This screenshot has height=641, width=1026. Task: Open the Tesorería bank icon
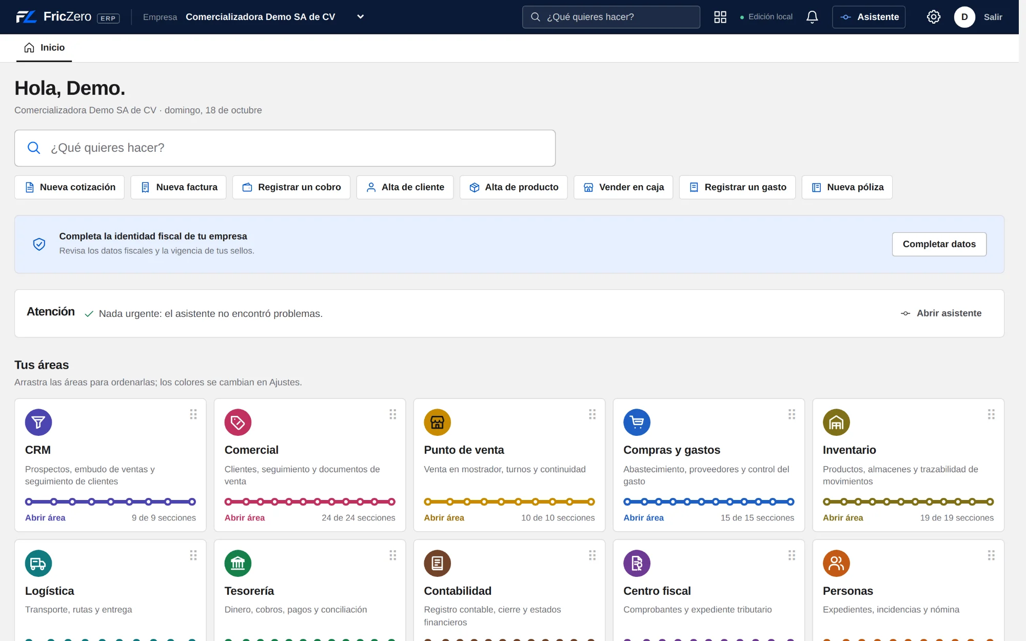[238, 564]
